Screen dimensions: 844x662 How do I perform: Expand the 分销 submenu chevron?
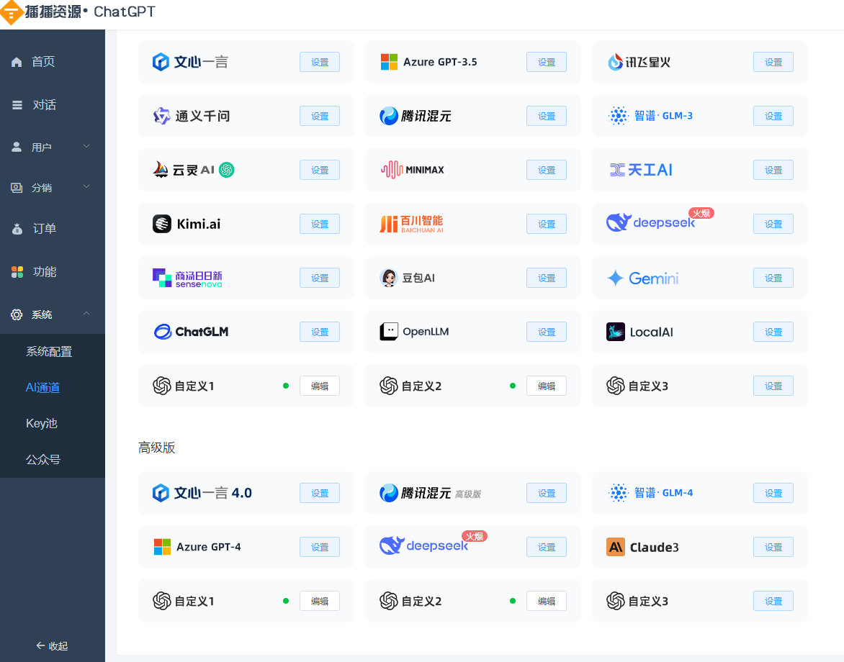click(x=86, y=186)
